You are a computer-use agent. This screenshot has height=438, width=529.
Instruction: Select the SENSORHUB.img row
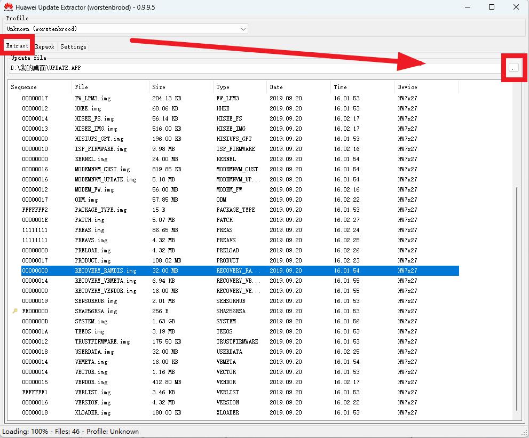point(240,301)
